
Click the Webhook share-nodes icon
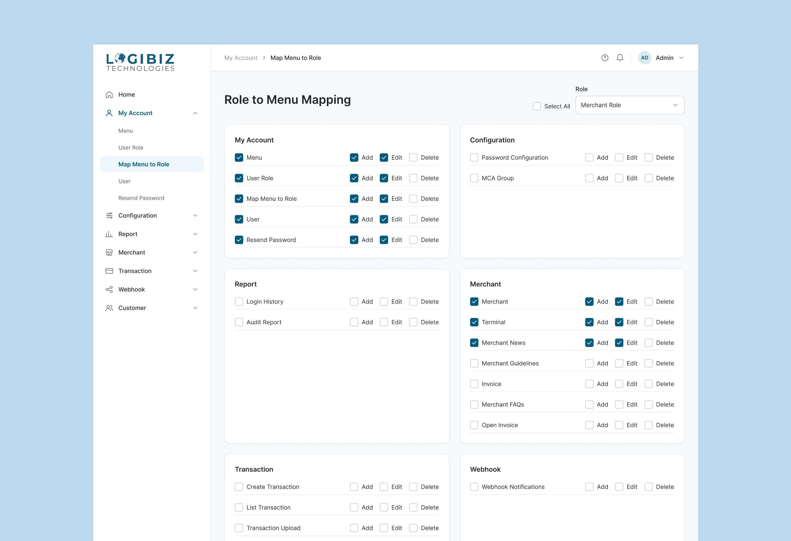(109, 290)
